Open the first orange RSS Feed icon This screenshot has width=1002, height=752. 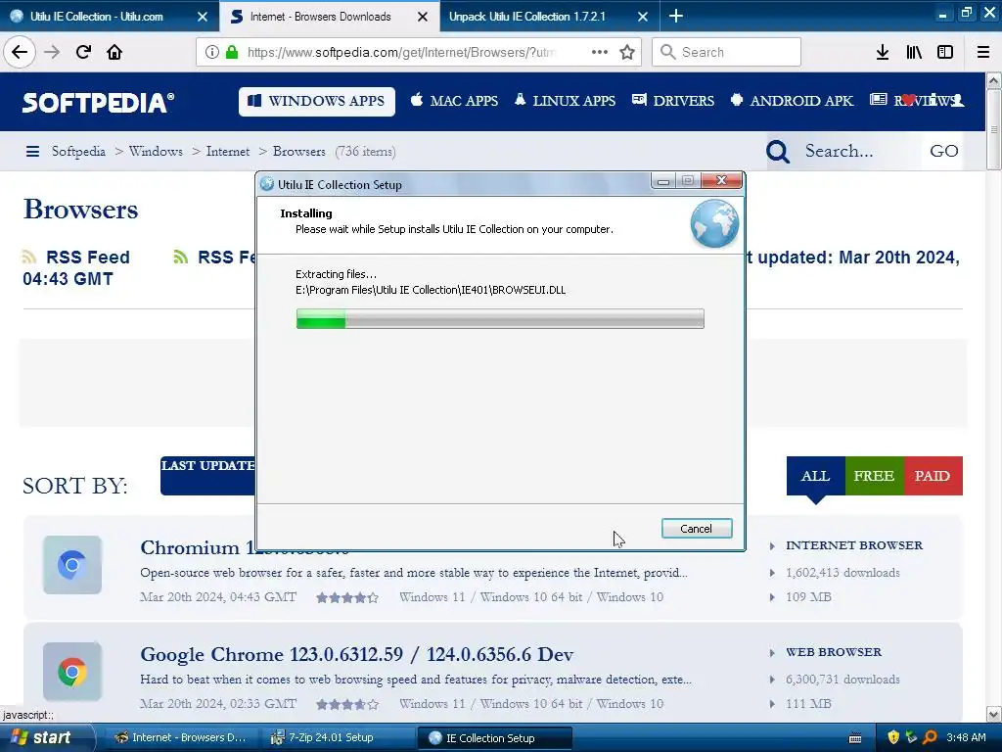coord(28,258)
